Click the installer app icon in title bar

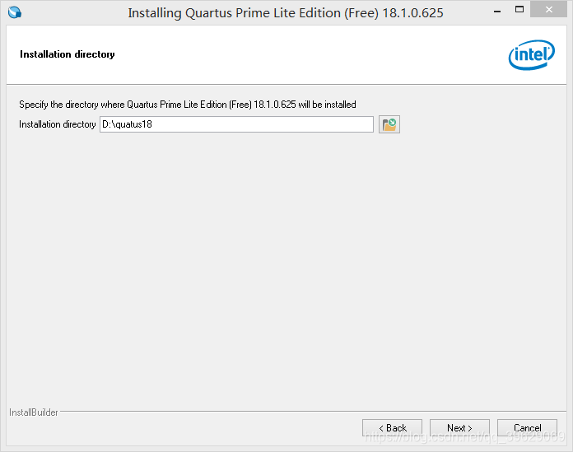15,12
